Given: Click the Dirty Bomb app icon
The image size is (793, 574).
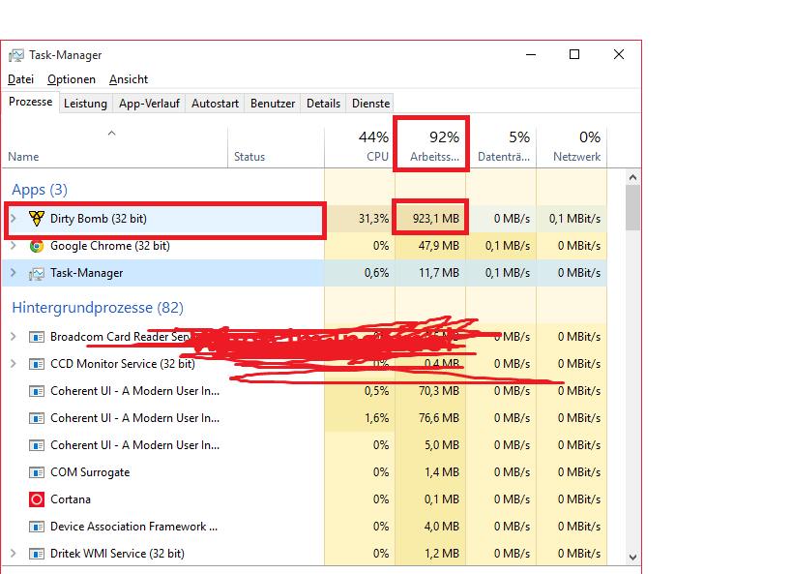Looking at the screenshot, I should (x=37, y=219).
